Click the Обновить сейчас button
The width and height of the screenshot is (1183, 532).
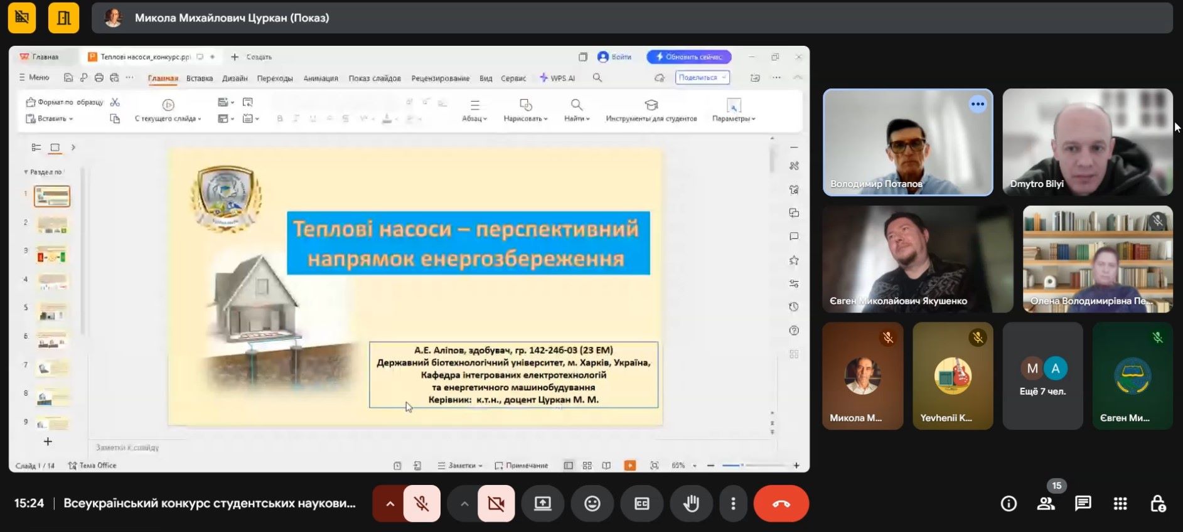(x=689, y=57)
